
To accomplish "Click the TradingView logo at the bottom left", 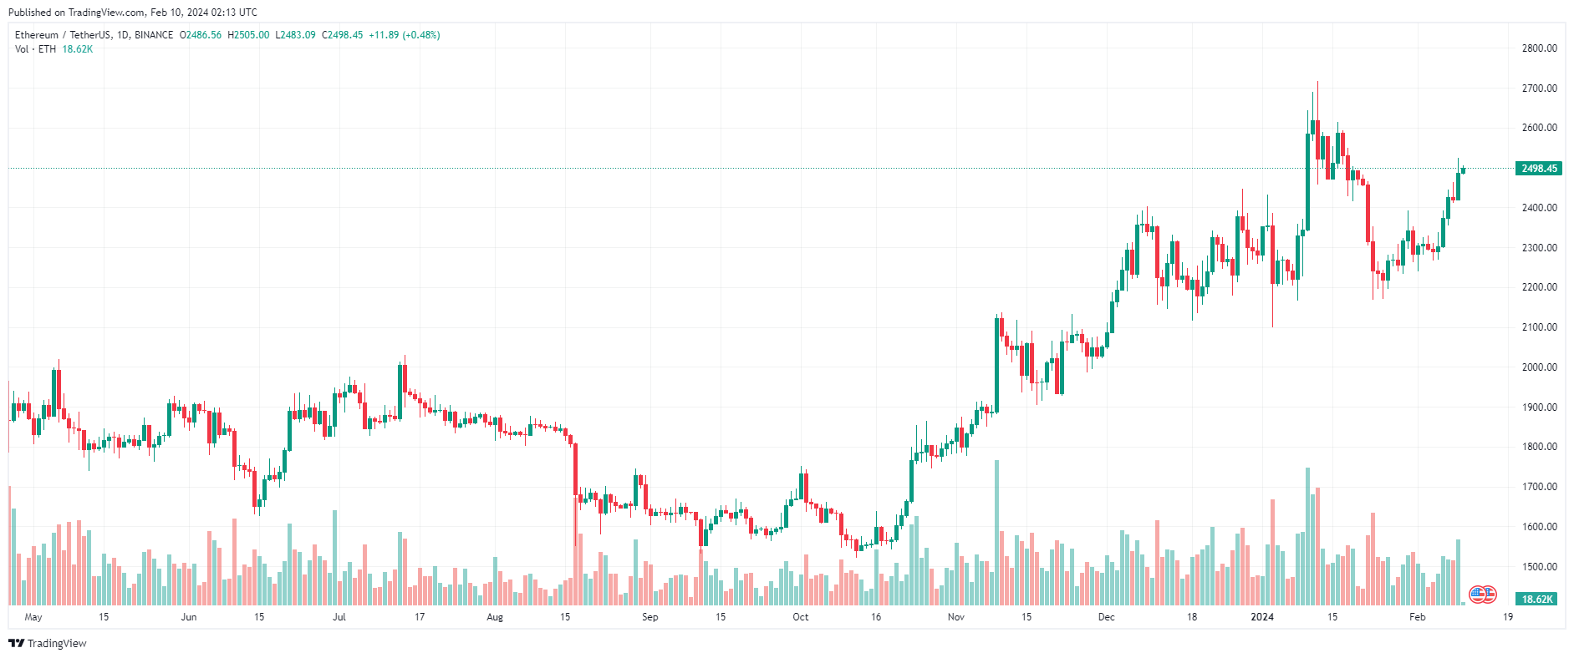I will pos(48,643).
